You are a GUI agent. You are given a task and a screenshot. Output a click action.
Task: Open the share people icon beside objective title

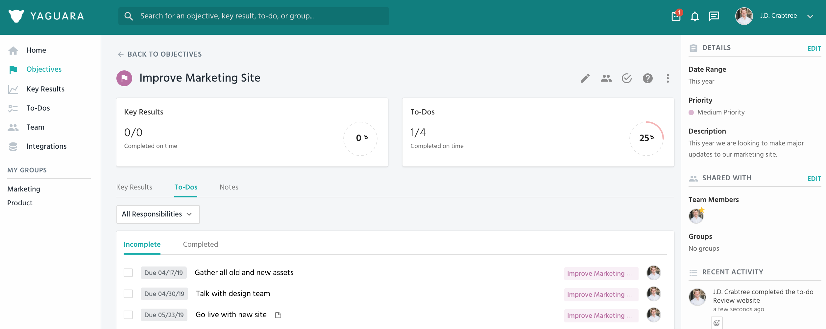click(606, 78)
